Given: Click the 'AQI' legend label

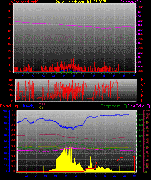Looking at the screenshot, I should point(71,106).
